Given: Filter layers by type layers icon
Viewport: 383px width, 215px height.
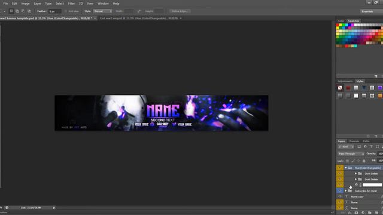Looking at the screenshot, I should tap(371, 147).
